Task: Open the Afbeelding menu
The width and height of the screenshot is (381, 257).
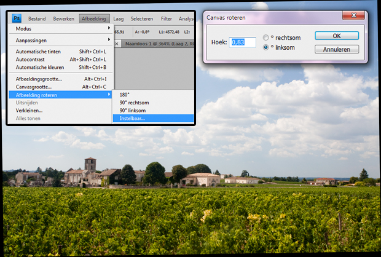Action: [94, 18]
